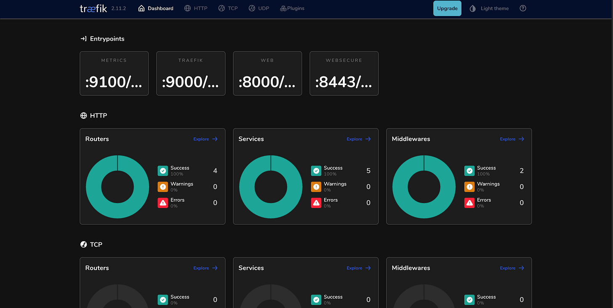Explore TCP Services link
Viewport: 613px width, 308px height.
(359, 268)
